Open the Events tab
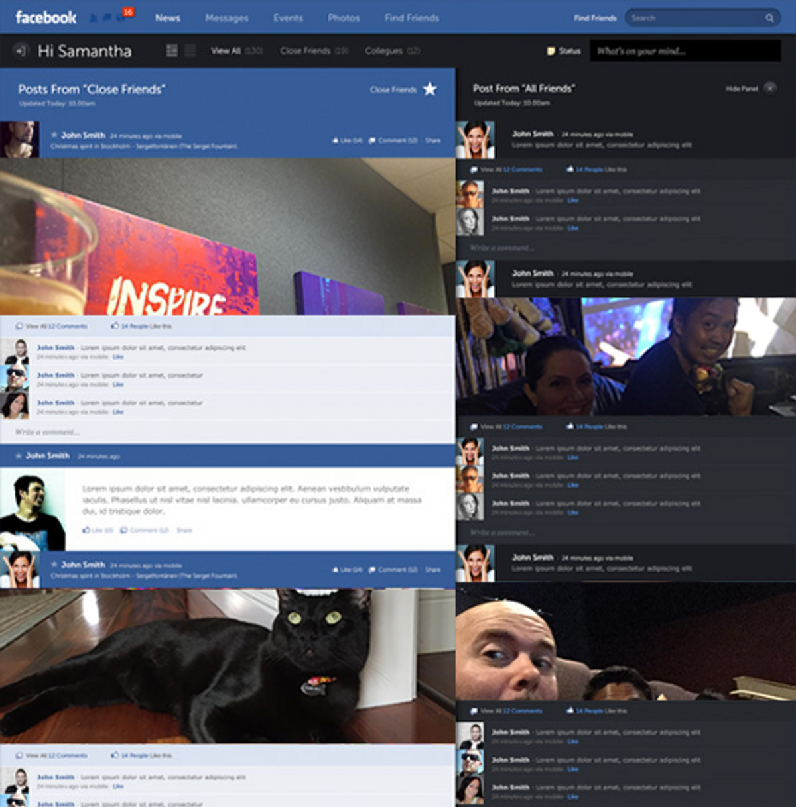The image size is (796, 807). tap(288, 18)
